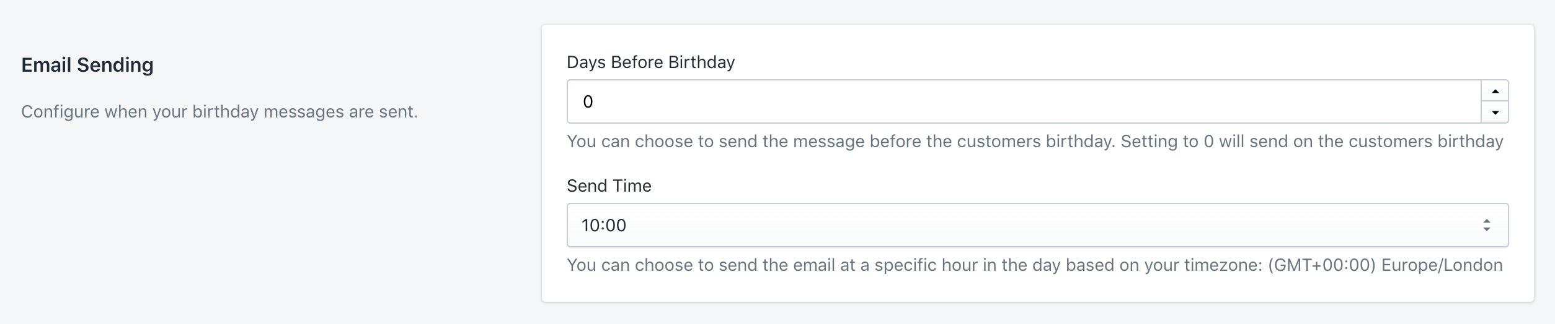Decrease Days Before Birthday with down arrow
Viewport: 1555px width, 324px height.
click(x=1495, y=113)
